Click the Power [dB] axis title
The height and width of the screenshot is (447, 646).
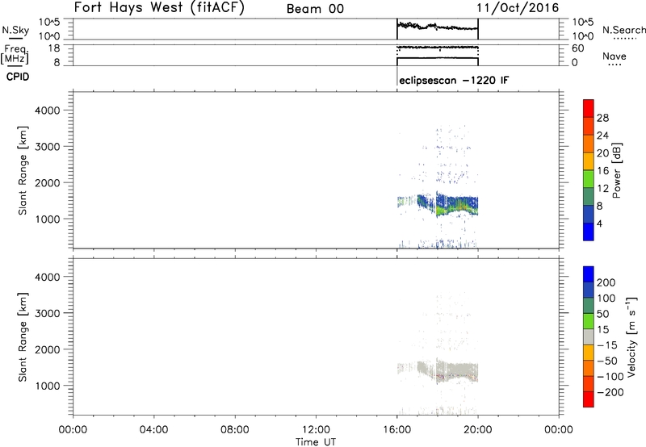(x=616, y=170)
